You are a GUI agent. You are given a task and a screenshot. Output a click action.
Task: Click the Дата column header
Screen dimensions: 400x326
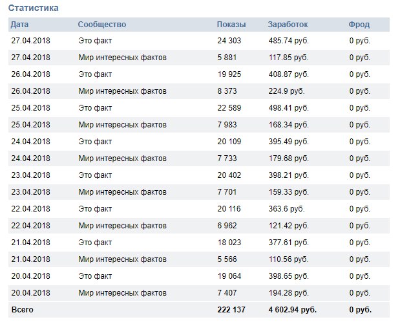click(19, 25)
